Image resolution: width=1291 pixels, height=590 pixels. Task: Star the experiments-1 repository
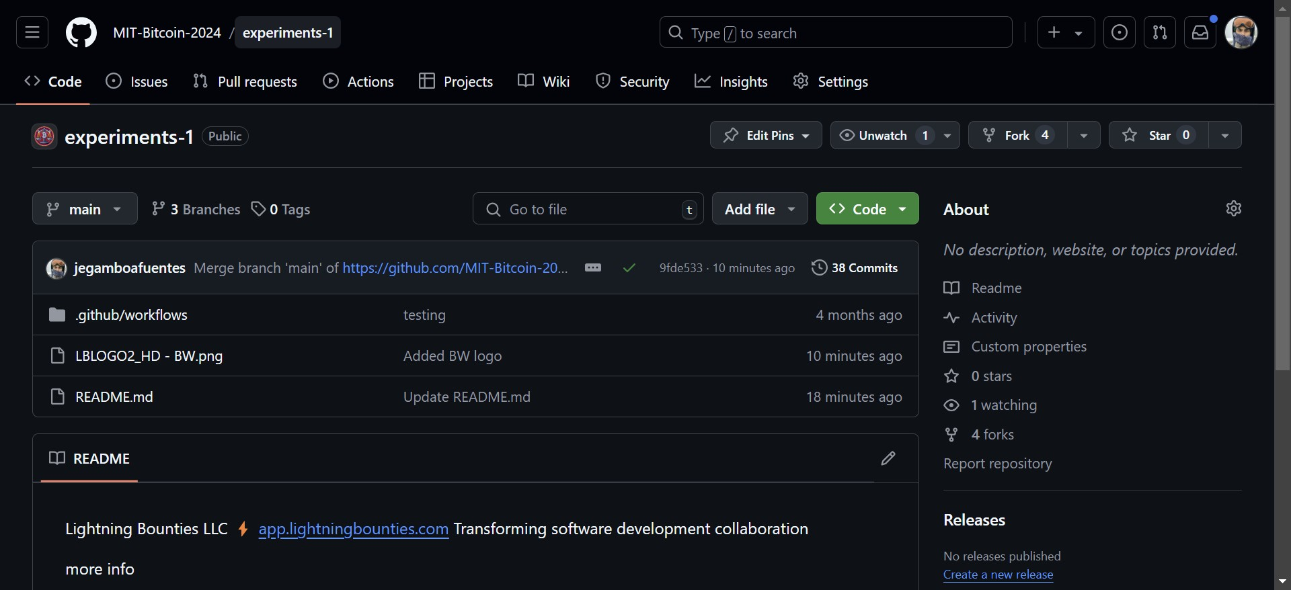pyautogui.click(x=1159, y=135)
